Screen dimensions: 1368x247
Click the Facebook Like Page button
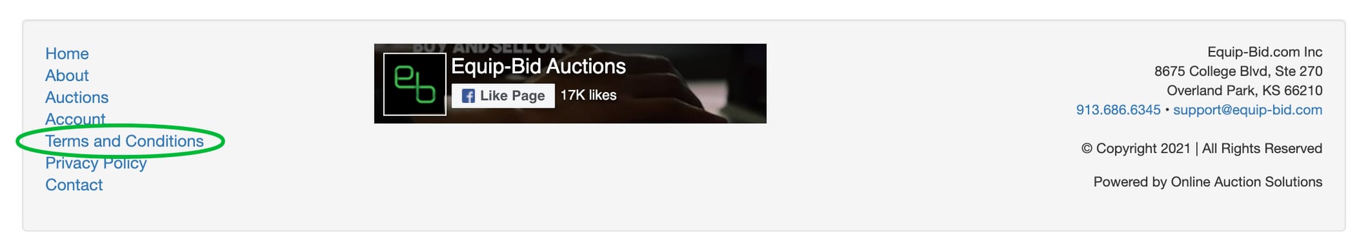click(503, 96)
